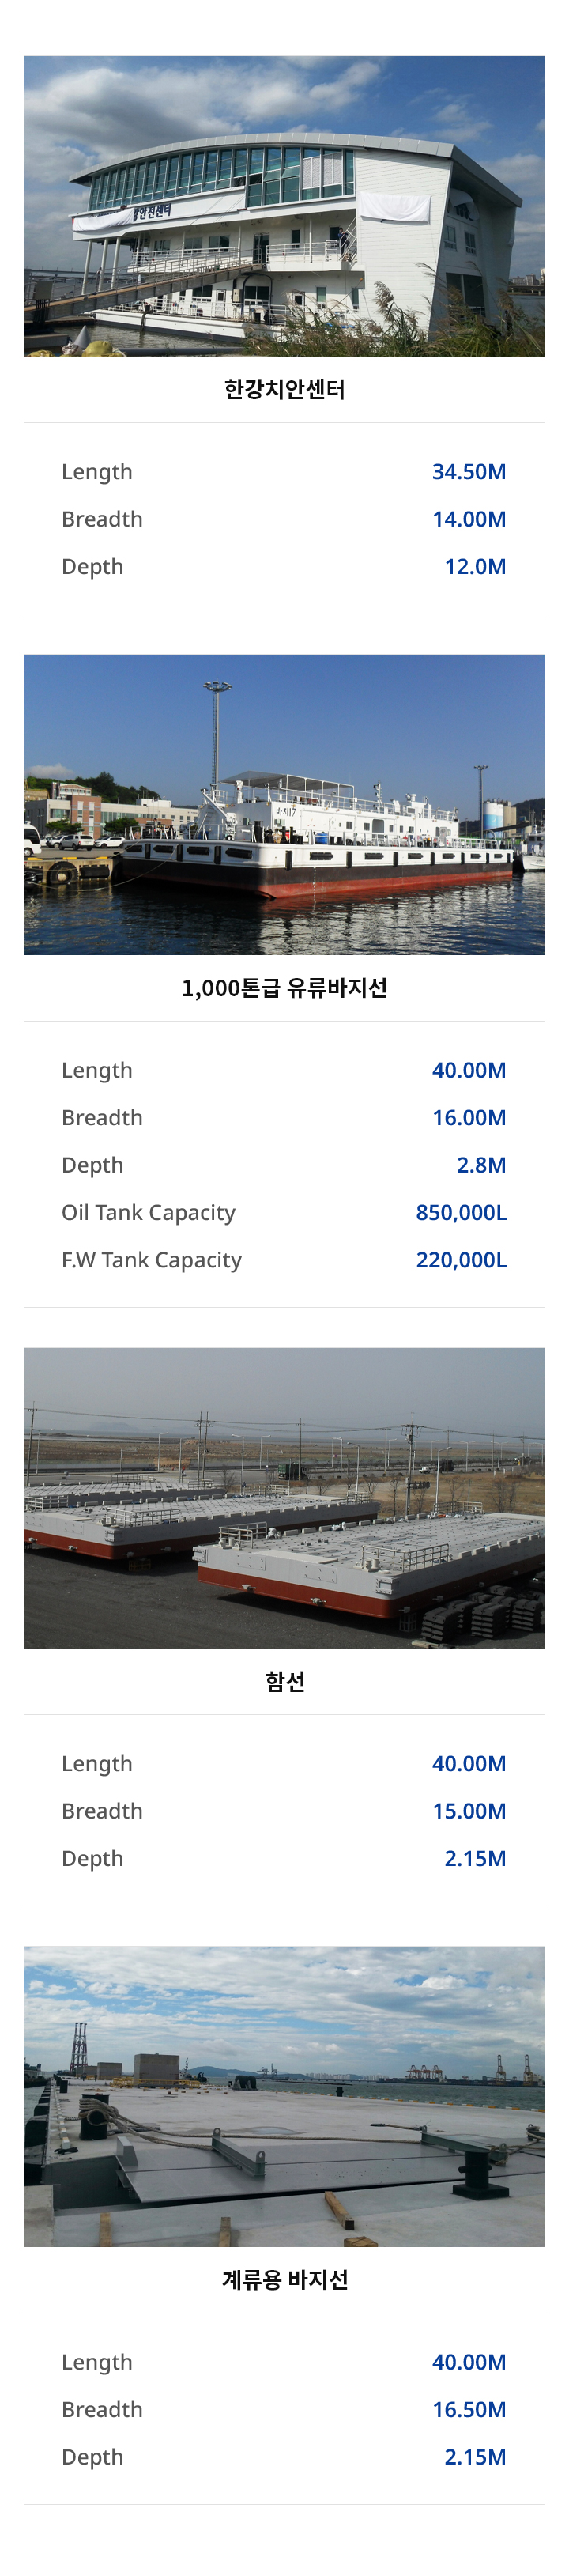Click the Length label under 계류용 바지선
The image size is (569, 2576).
[x=97, y=2362]
